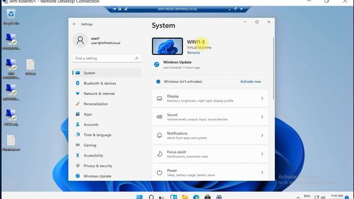Screen dimensions: 354x199
Task: Open Sound settings row
Action: pyautogui.click(x=210, y=117)
